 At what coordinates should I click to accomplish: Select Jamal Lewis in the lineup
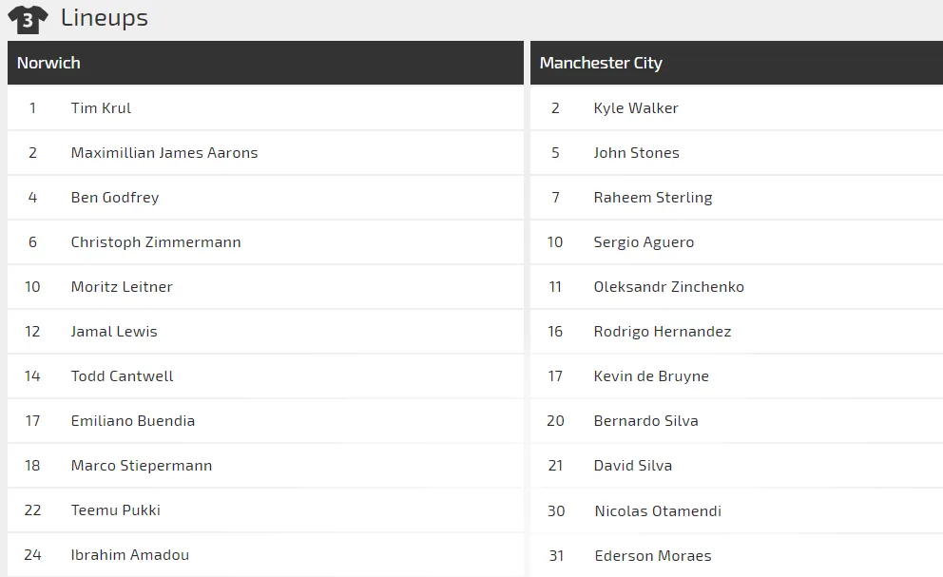coord(114,331)
